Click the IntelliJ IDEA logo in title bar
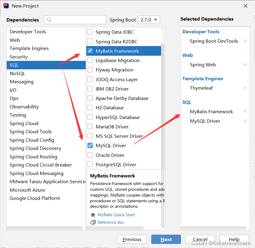Screen dimensions: 255x248 pos(6,6)
